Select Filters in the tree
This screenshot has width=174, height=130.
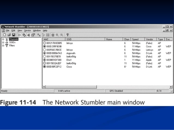click(x=12, y=46)
